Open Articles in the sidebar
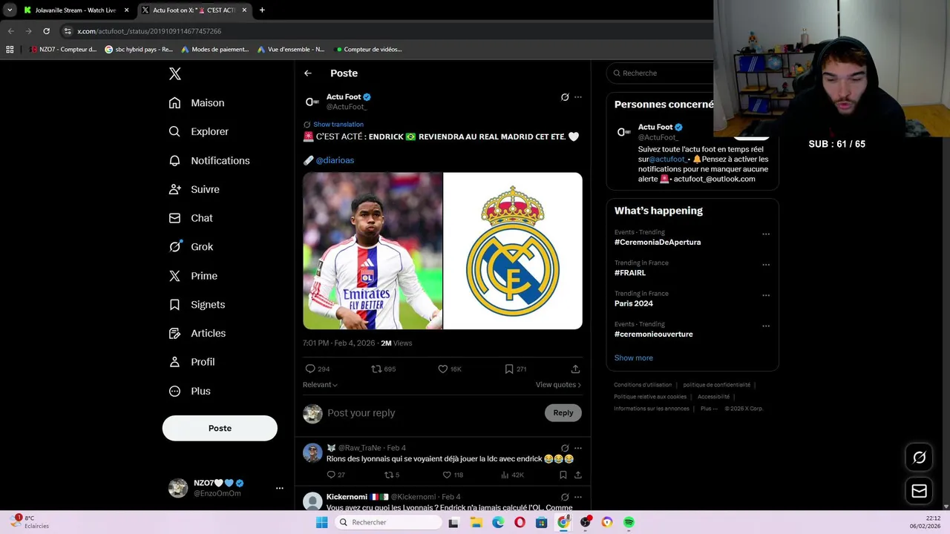This screenshot has height=534, width=950. pos(197,333)
